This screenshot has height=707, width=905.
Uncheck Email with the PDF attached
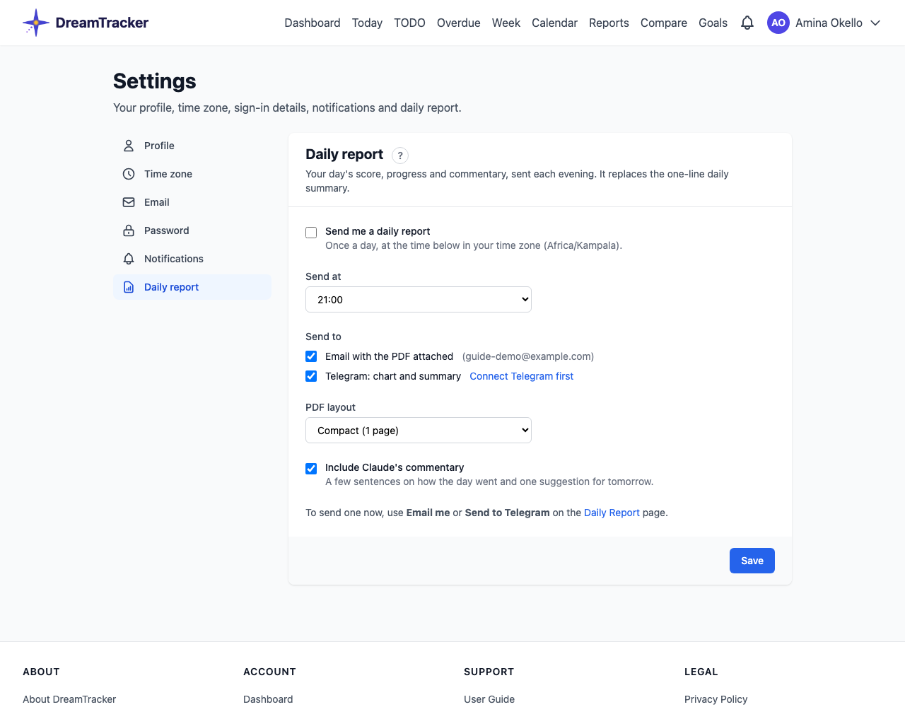tap(311, 356)
